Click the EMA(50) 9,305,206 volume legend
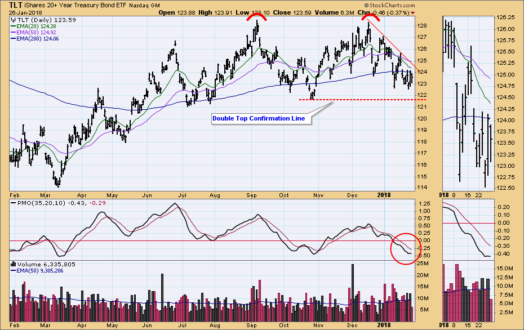This screenshot has width=524, height=330. pos(40,270)
